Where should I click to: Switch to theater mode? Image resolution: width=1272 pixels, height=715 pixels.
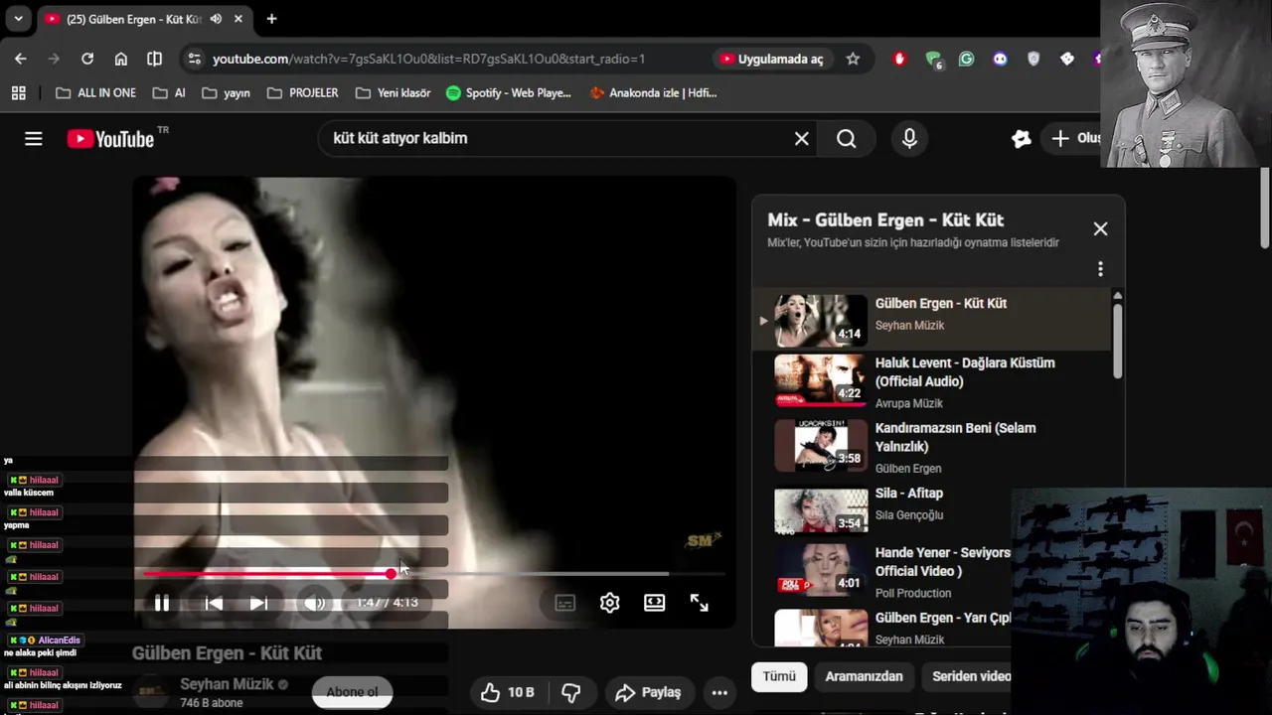pyautogui.click(x=654, y=603)
